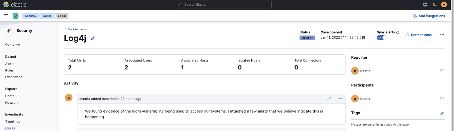Click the Log4j breadcrumb
The width and height of the screenshot is (454, 131).
point(62,16)
